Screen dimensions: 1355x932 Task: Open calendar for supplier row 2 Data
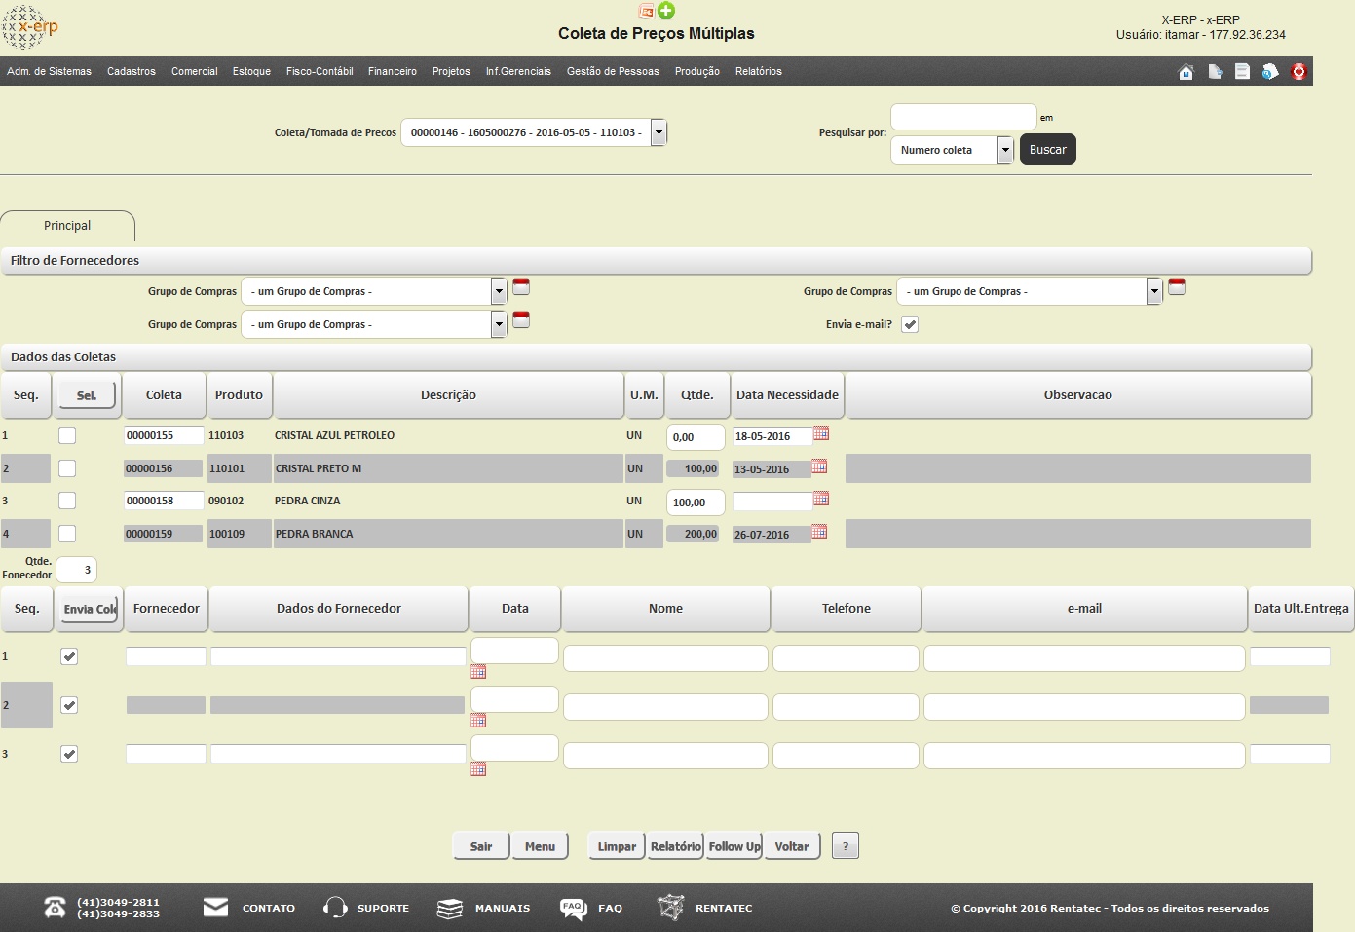[478, 721]
